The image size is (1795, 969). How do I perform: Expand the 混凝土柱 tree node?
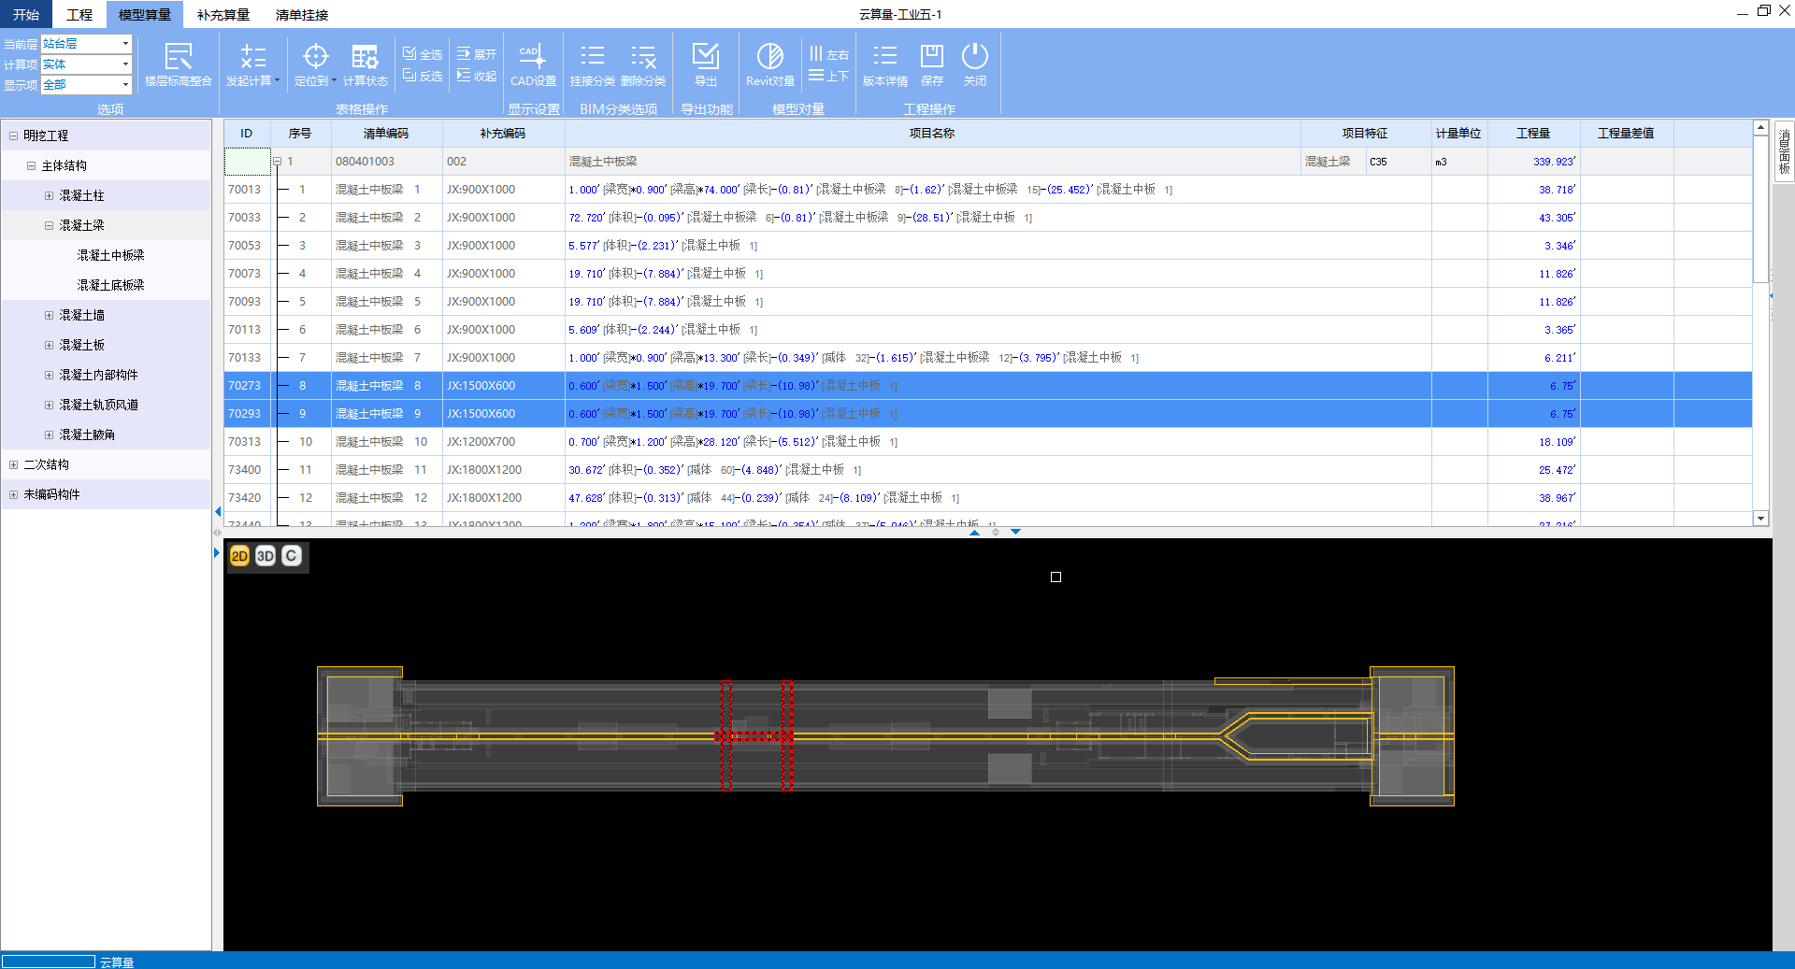[50, 195]
